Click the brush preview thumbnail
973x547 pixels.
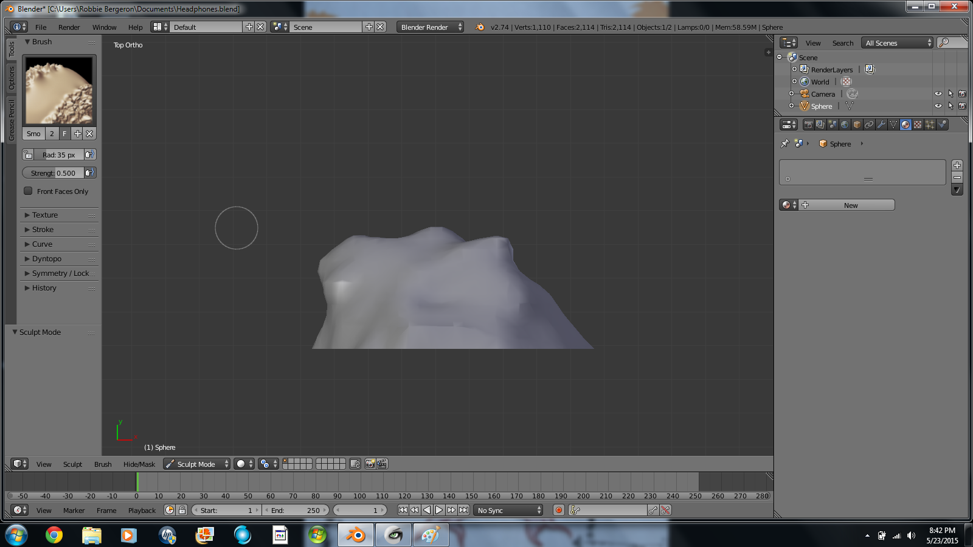[x=59, y=90]
